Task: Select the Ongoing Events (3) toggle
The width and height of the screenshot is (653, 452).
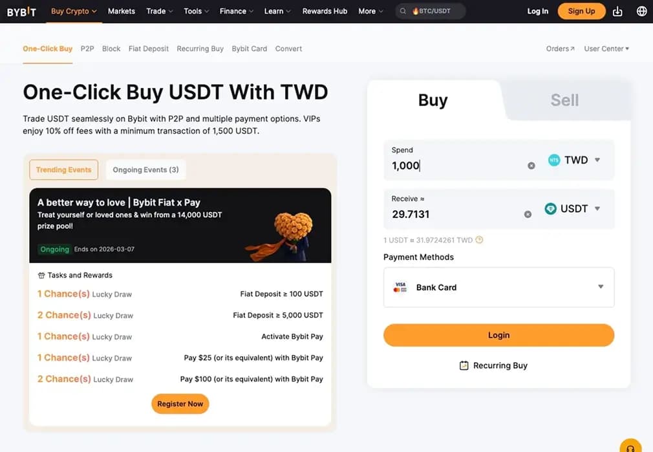Action: 145,169
